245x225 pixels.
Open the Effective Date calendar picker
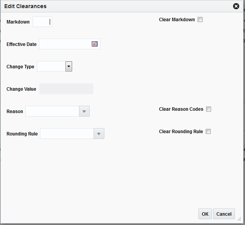coord(94,44)
